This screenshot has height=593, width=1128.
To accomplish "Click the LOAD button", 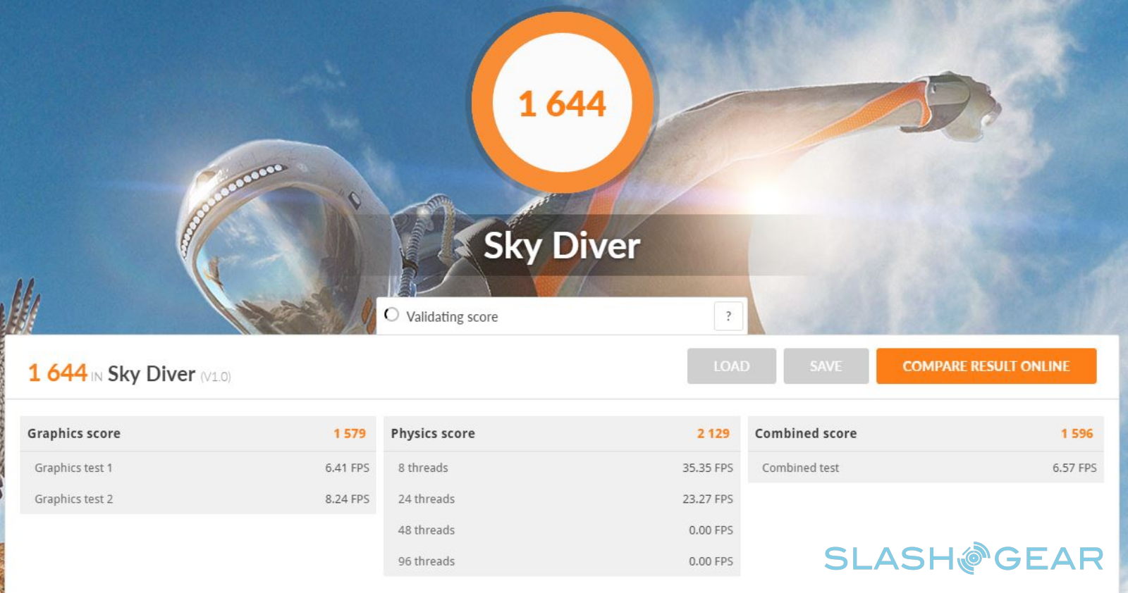I will pos(731,366).
